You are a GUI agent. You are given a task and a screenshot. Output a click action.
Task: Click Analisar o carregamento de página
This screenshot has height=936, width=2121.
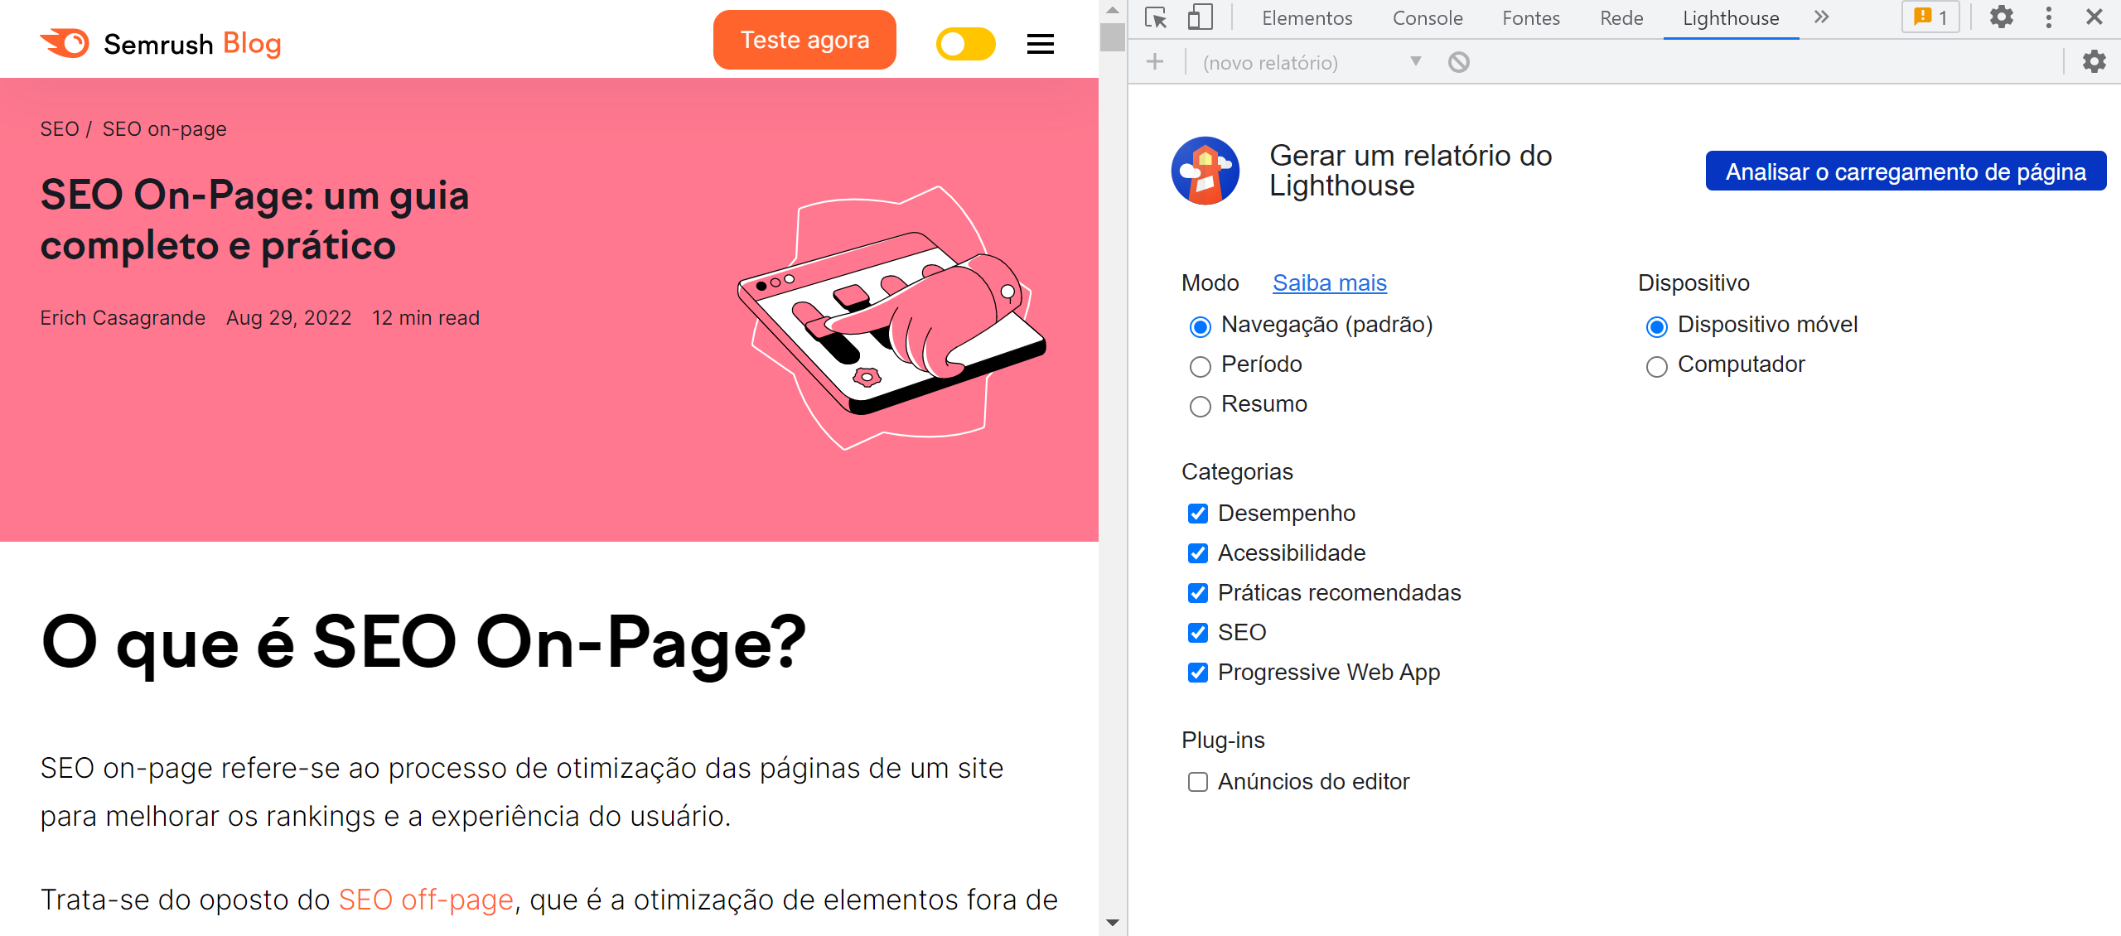1905,171
